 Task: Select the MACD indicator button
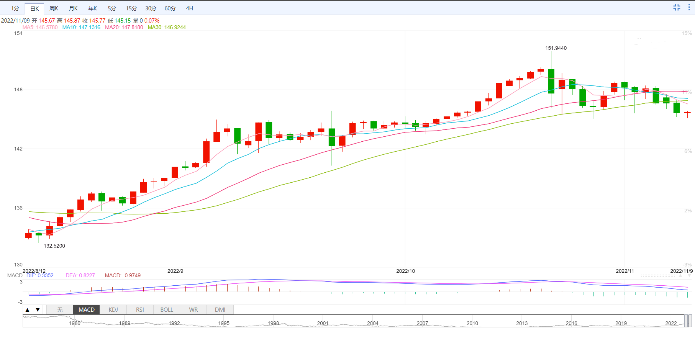[x=87, y=310]
